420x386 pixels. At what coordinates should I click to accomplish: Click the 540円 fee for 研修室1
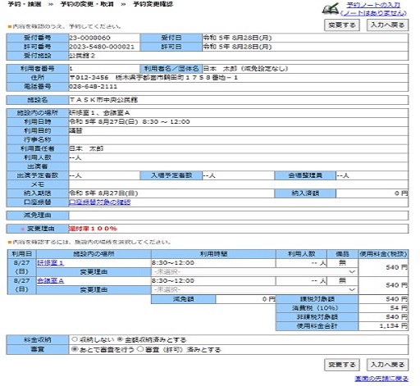[397, 267]
